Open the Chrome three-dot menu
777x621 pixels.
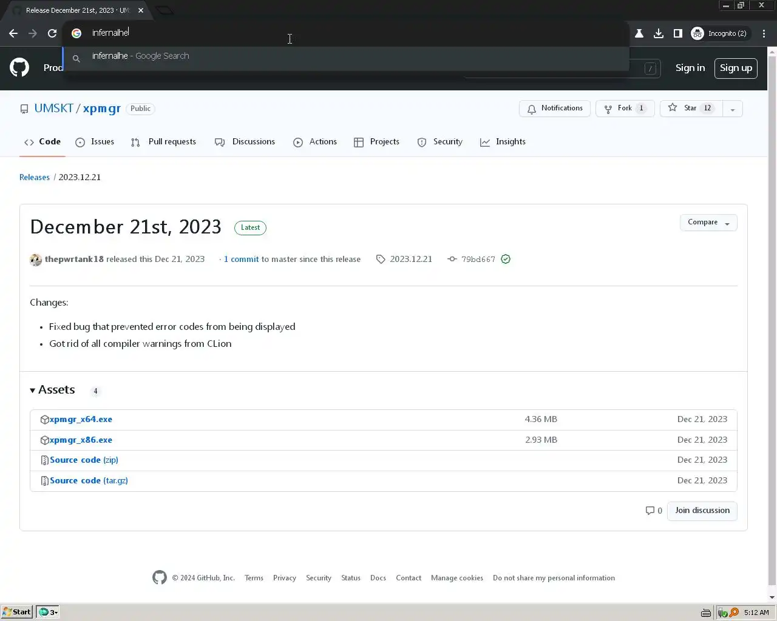coord(764,33)
